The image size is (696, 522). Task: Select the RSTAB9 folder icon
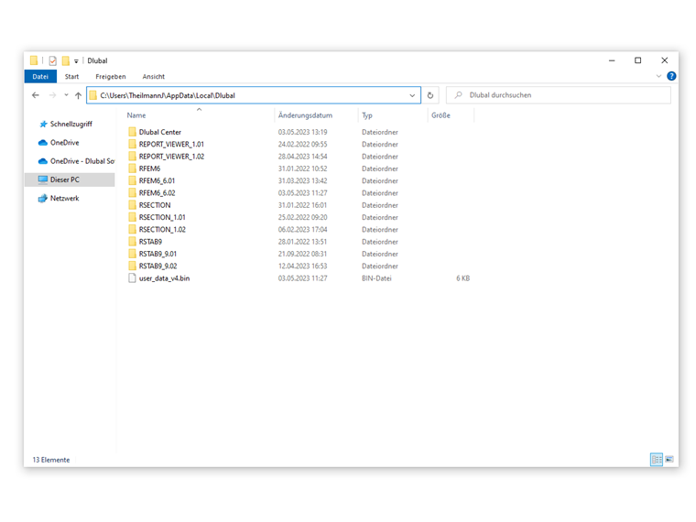pos(132,242)
